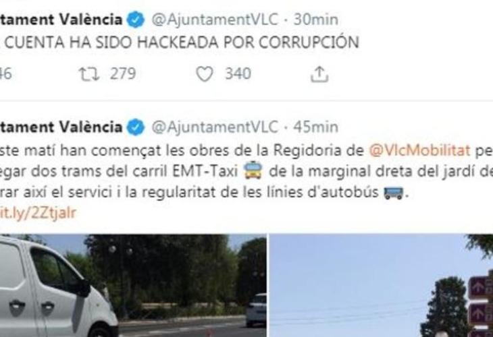
Task: Open the street sign photo thumbnail
Action: click(x=382, y=286)
